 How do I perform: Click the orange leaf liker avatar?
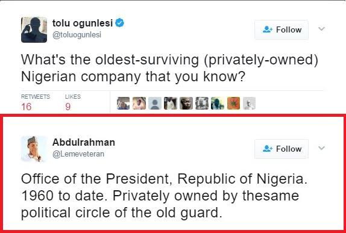point(233,103)
